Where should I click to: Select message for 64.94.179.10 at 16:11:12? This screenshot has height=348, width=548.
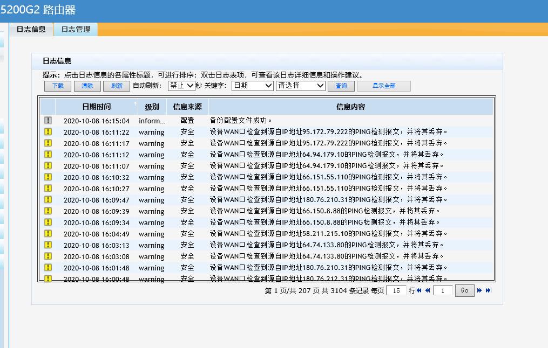pyautogui.click(x=327, y=154)
